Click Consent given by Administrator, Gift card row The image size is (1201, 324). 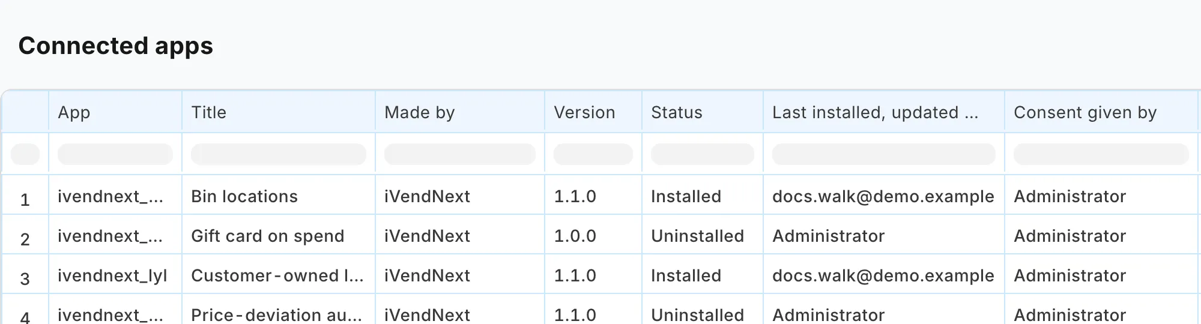pyautogui.click(x=1101, y=236)
